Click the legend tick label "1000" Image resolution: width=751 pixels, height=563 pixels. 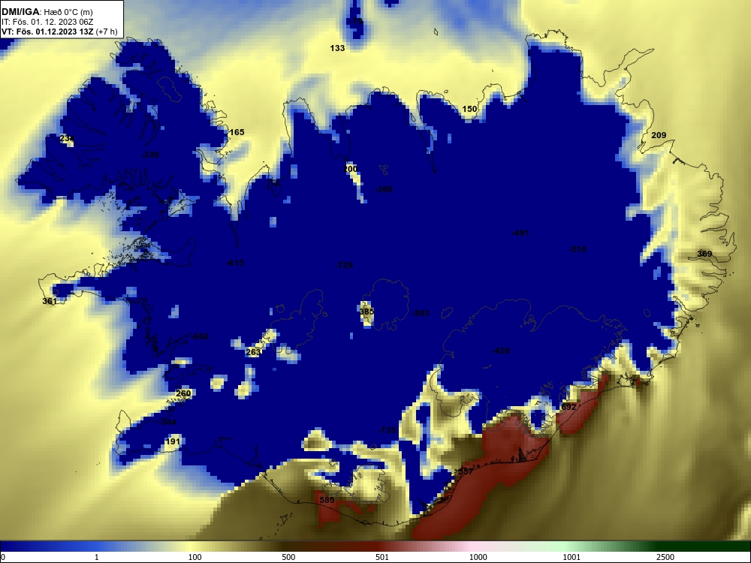478,557
